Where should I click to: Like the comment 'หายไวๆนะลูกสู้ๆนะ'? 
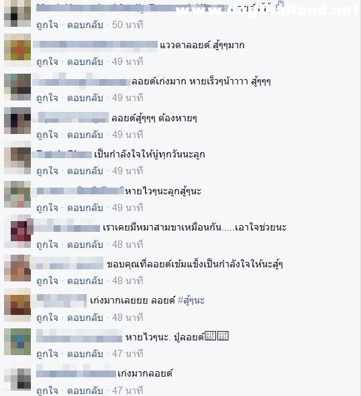(48, 208)
